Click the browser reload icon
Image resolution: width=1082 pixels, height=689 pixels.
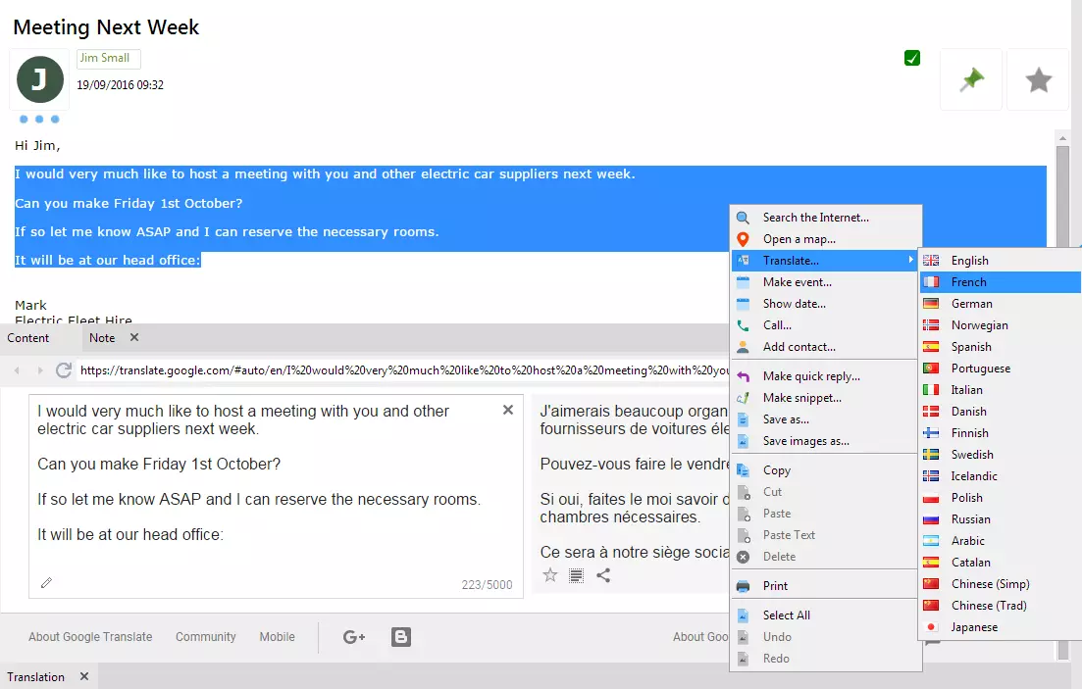[64, 370]
